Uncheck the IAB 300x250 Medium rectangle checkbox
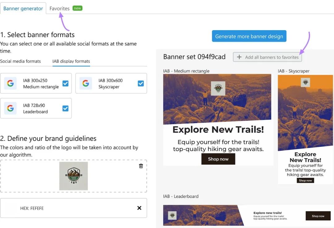 [x=65, y=83]
